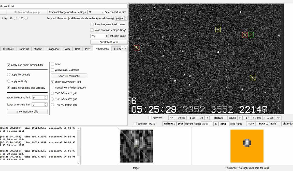Check yellow mask = default
This screenshot has width=293, height=171.
[52, 70]
